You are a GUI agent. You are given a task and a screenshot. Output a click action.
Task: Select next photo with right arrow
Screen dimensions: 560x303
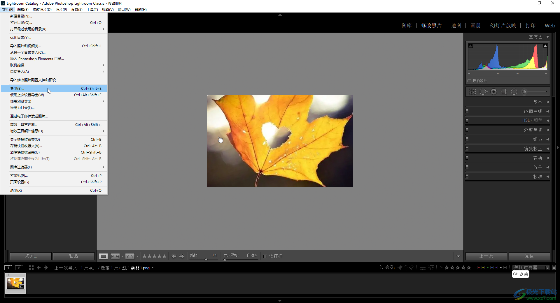pos(182,256)
